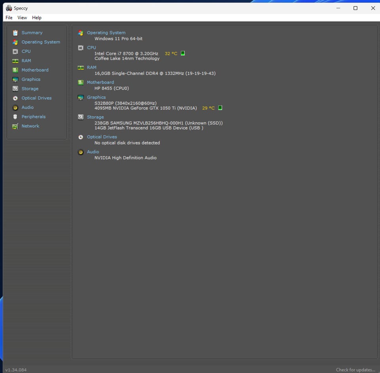The image size is (380, 373).
Task: Click the Motherboard icon in sidebar
Action: point(15,70)
